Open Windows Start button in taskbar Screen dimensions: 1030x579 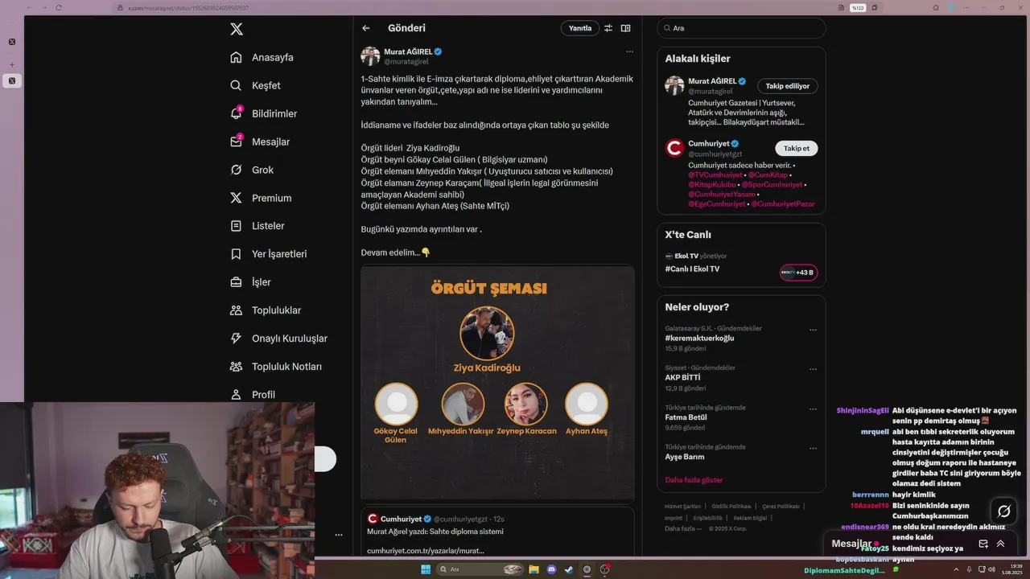(x=426, y=569)
